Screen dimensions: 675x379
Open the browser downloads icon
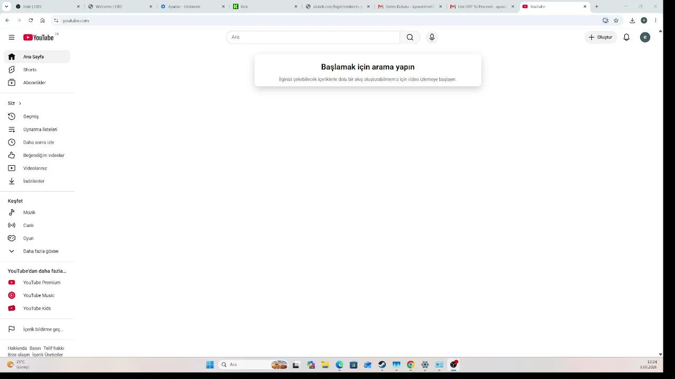[x=632, y=21]
